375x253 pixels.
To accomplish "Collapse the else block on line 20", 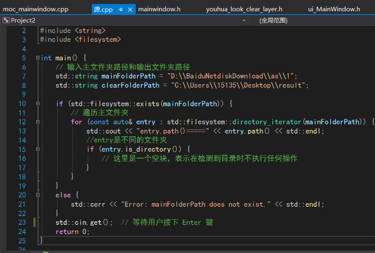I will (x=37, y=195).
